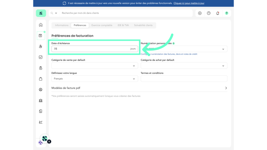The width and height of the screenshot is (267, 150).
Task: Open the green question mark help icon
Action: 227,13
